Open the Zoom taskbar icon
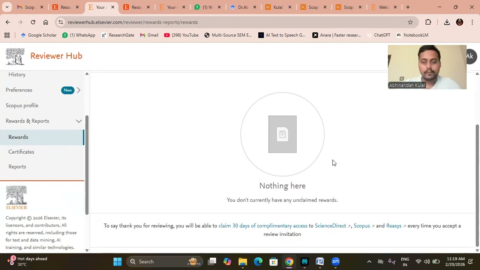This screenshot has width=480, height=270. [x=336, y=261]
